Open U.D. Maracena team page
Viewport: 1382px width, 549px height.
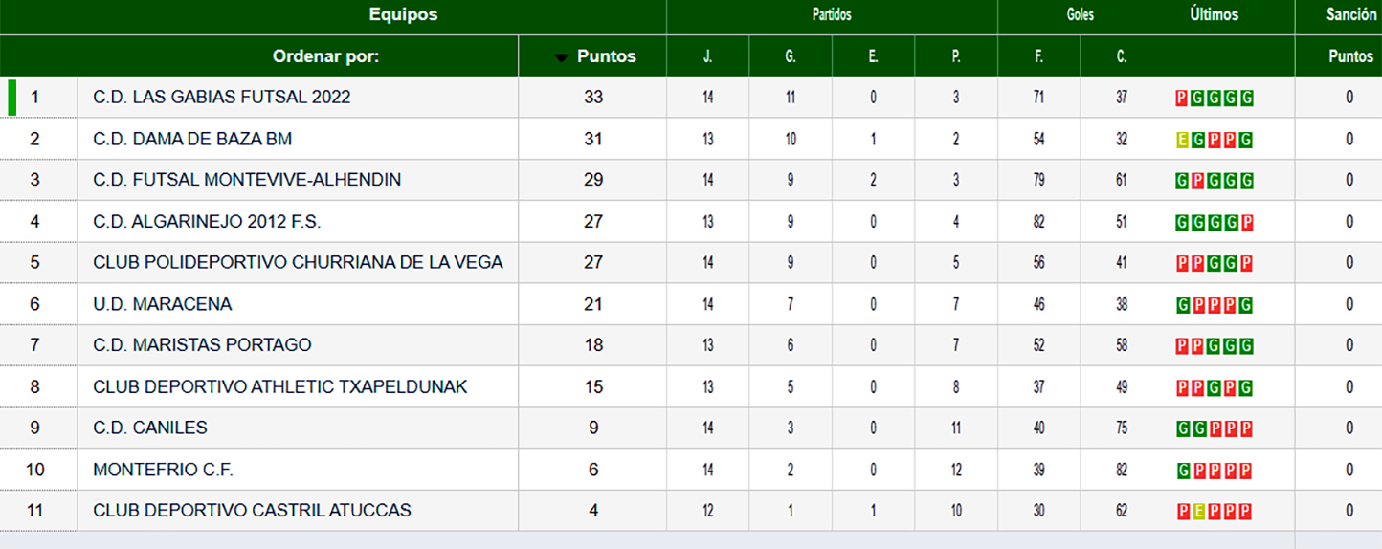[163, 304]
